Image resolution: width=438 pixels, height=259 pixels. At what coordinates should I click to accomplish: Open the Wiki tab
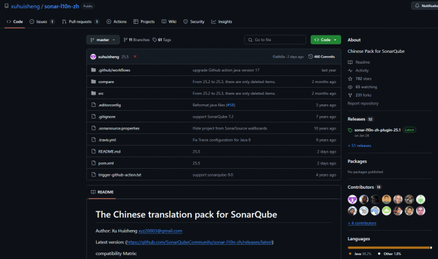click(x=169, y=21)
